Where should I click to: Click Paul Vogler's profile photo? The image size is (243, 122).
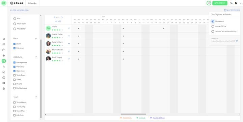[x=48, y=59]
